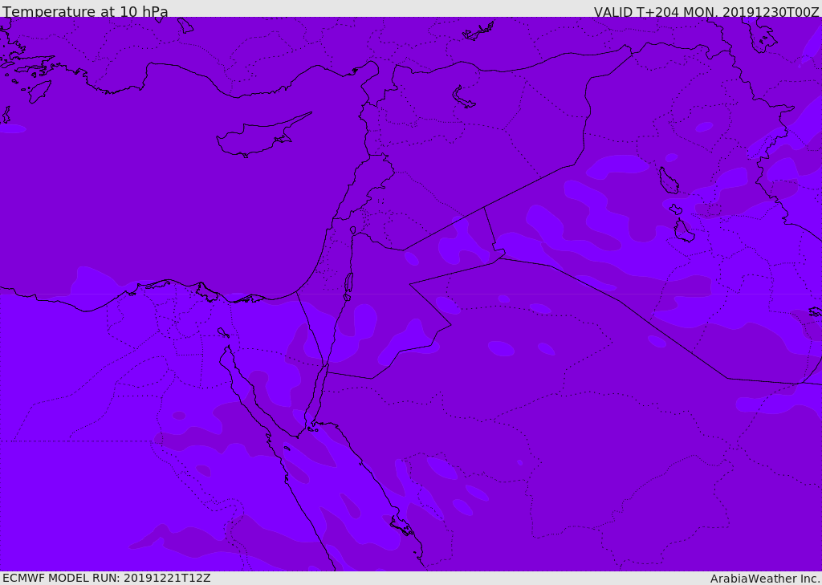Click the 'ECMWF MODEL RUN: 20191221T12Z' text
The image size is (822, 585).
click(107, 578)
